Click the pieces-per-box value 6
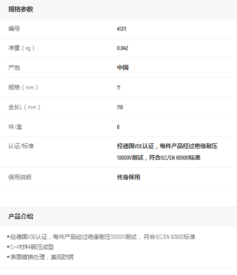Screen dimensions: 237x275 click(118, 127)
